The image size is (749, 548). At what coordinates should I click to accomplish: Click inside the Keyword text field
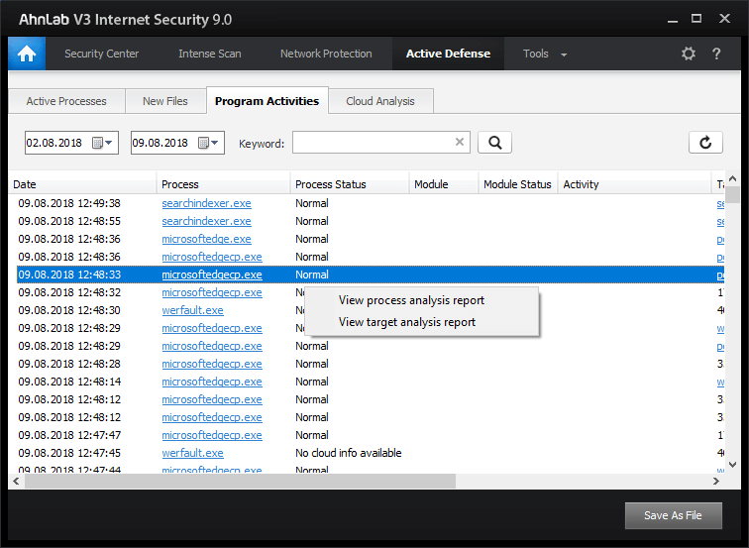pos(372,143)
